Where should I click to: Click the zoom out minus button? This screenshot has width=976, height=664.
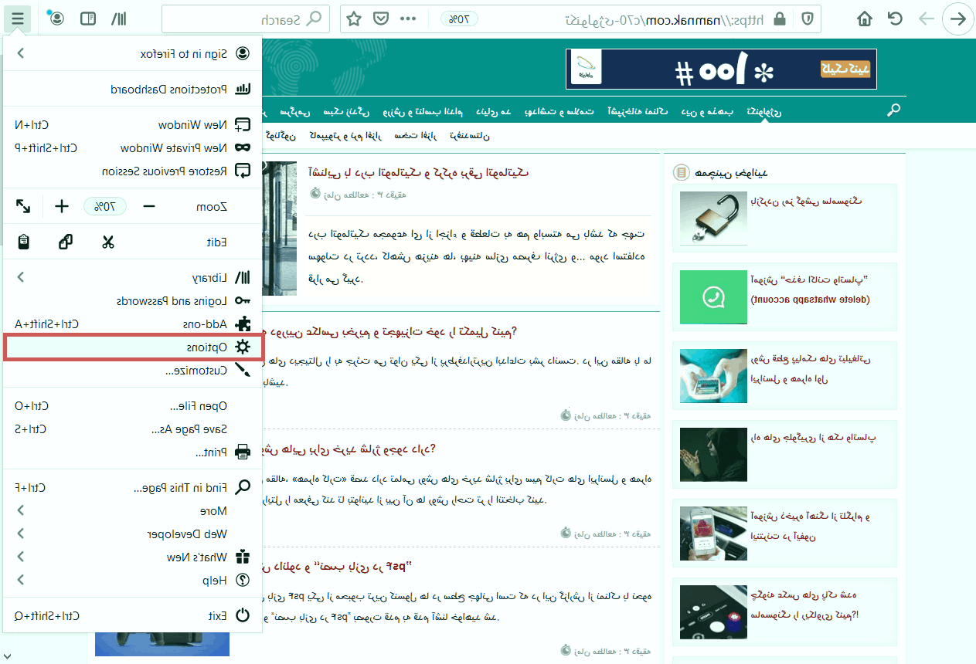(149, 206)
